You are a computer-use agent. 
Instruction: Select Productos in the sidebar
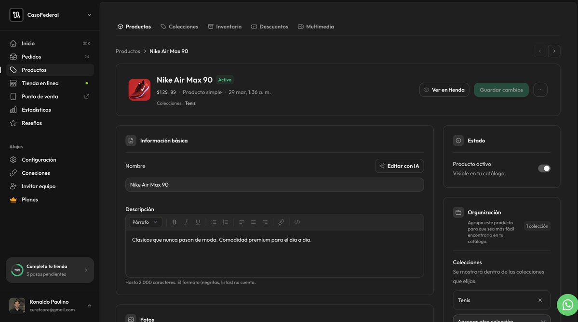[x=50, y=70]
